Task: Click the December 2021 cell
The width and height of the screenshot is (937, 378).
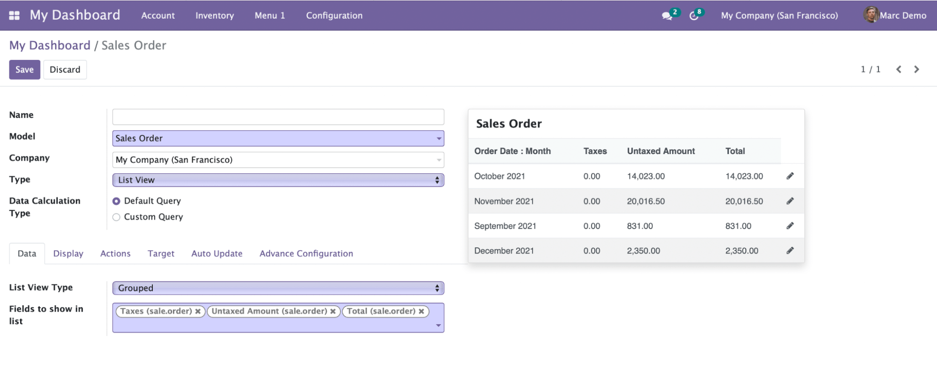Action: tap(504, 251)
